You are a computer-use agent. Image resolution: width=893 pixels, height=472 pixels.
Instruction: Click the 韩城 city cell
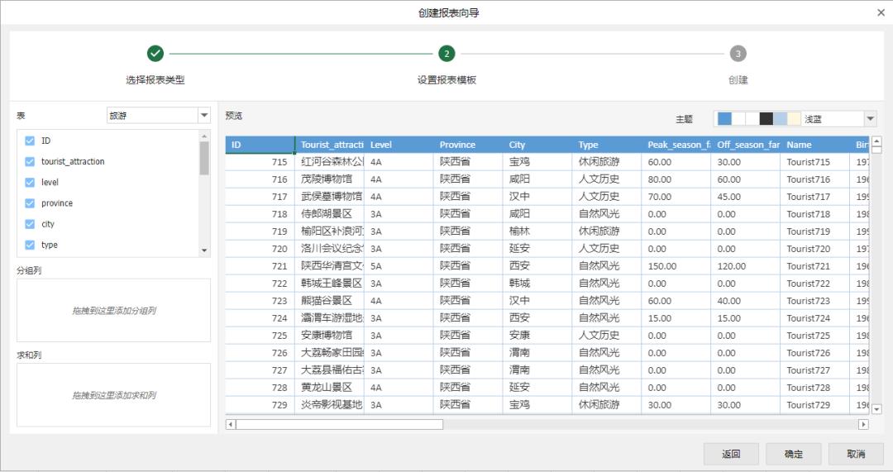pos(537,284)
